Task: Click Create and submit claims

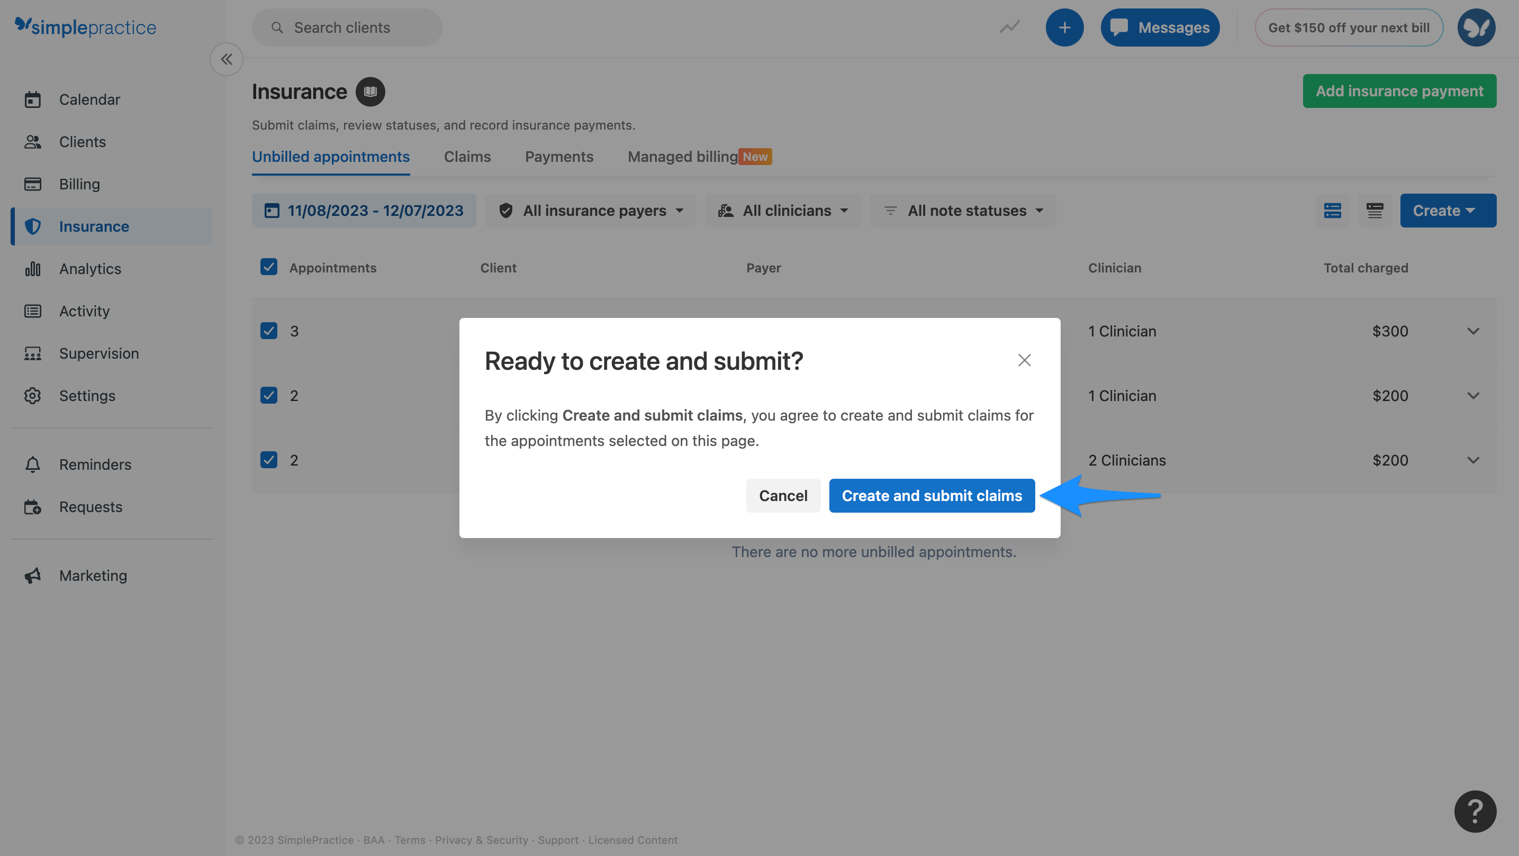Action: click(x=932, y=495)
